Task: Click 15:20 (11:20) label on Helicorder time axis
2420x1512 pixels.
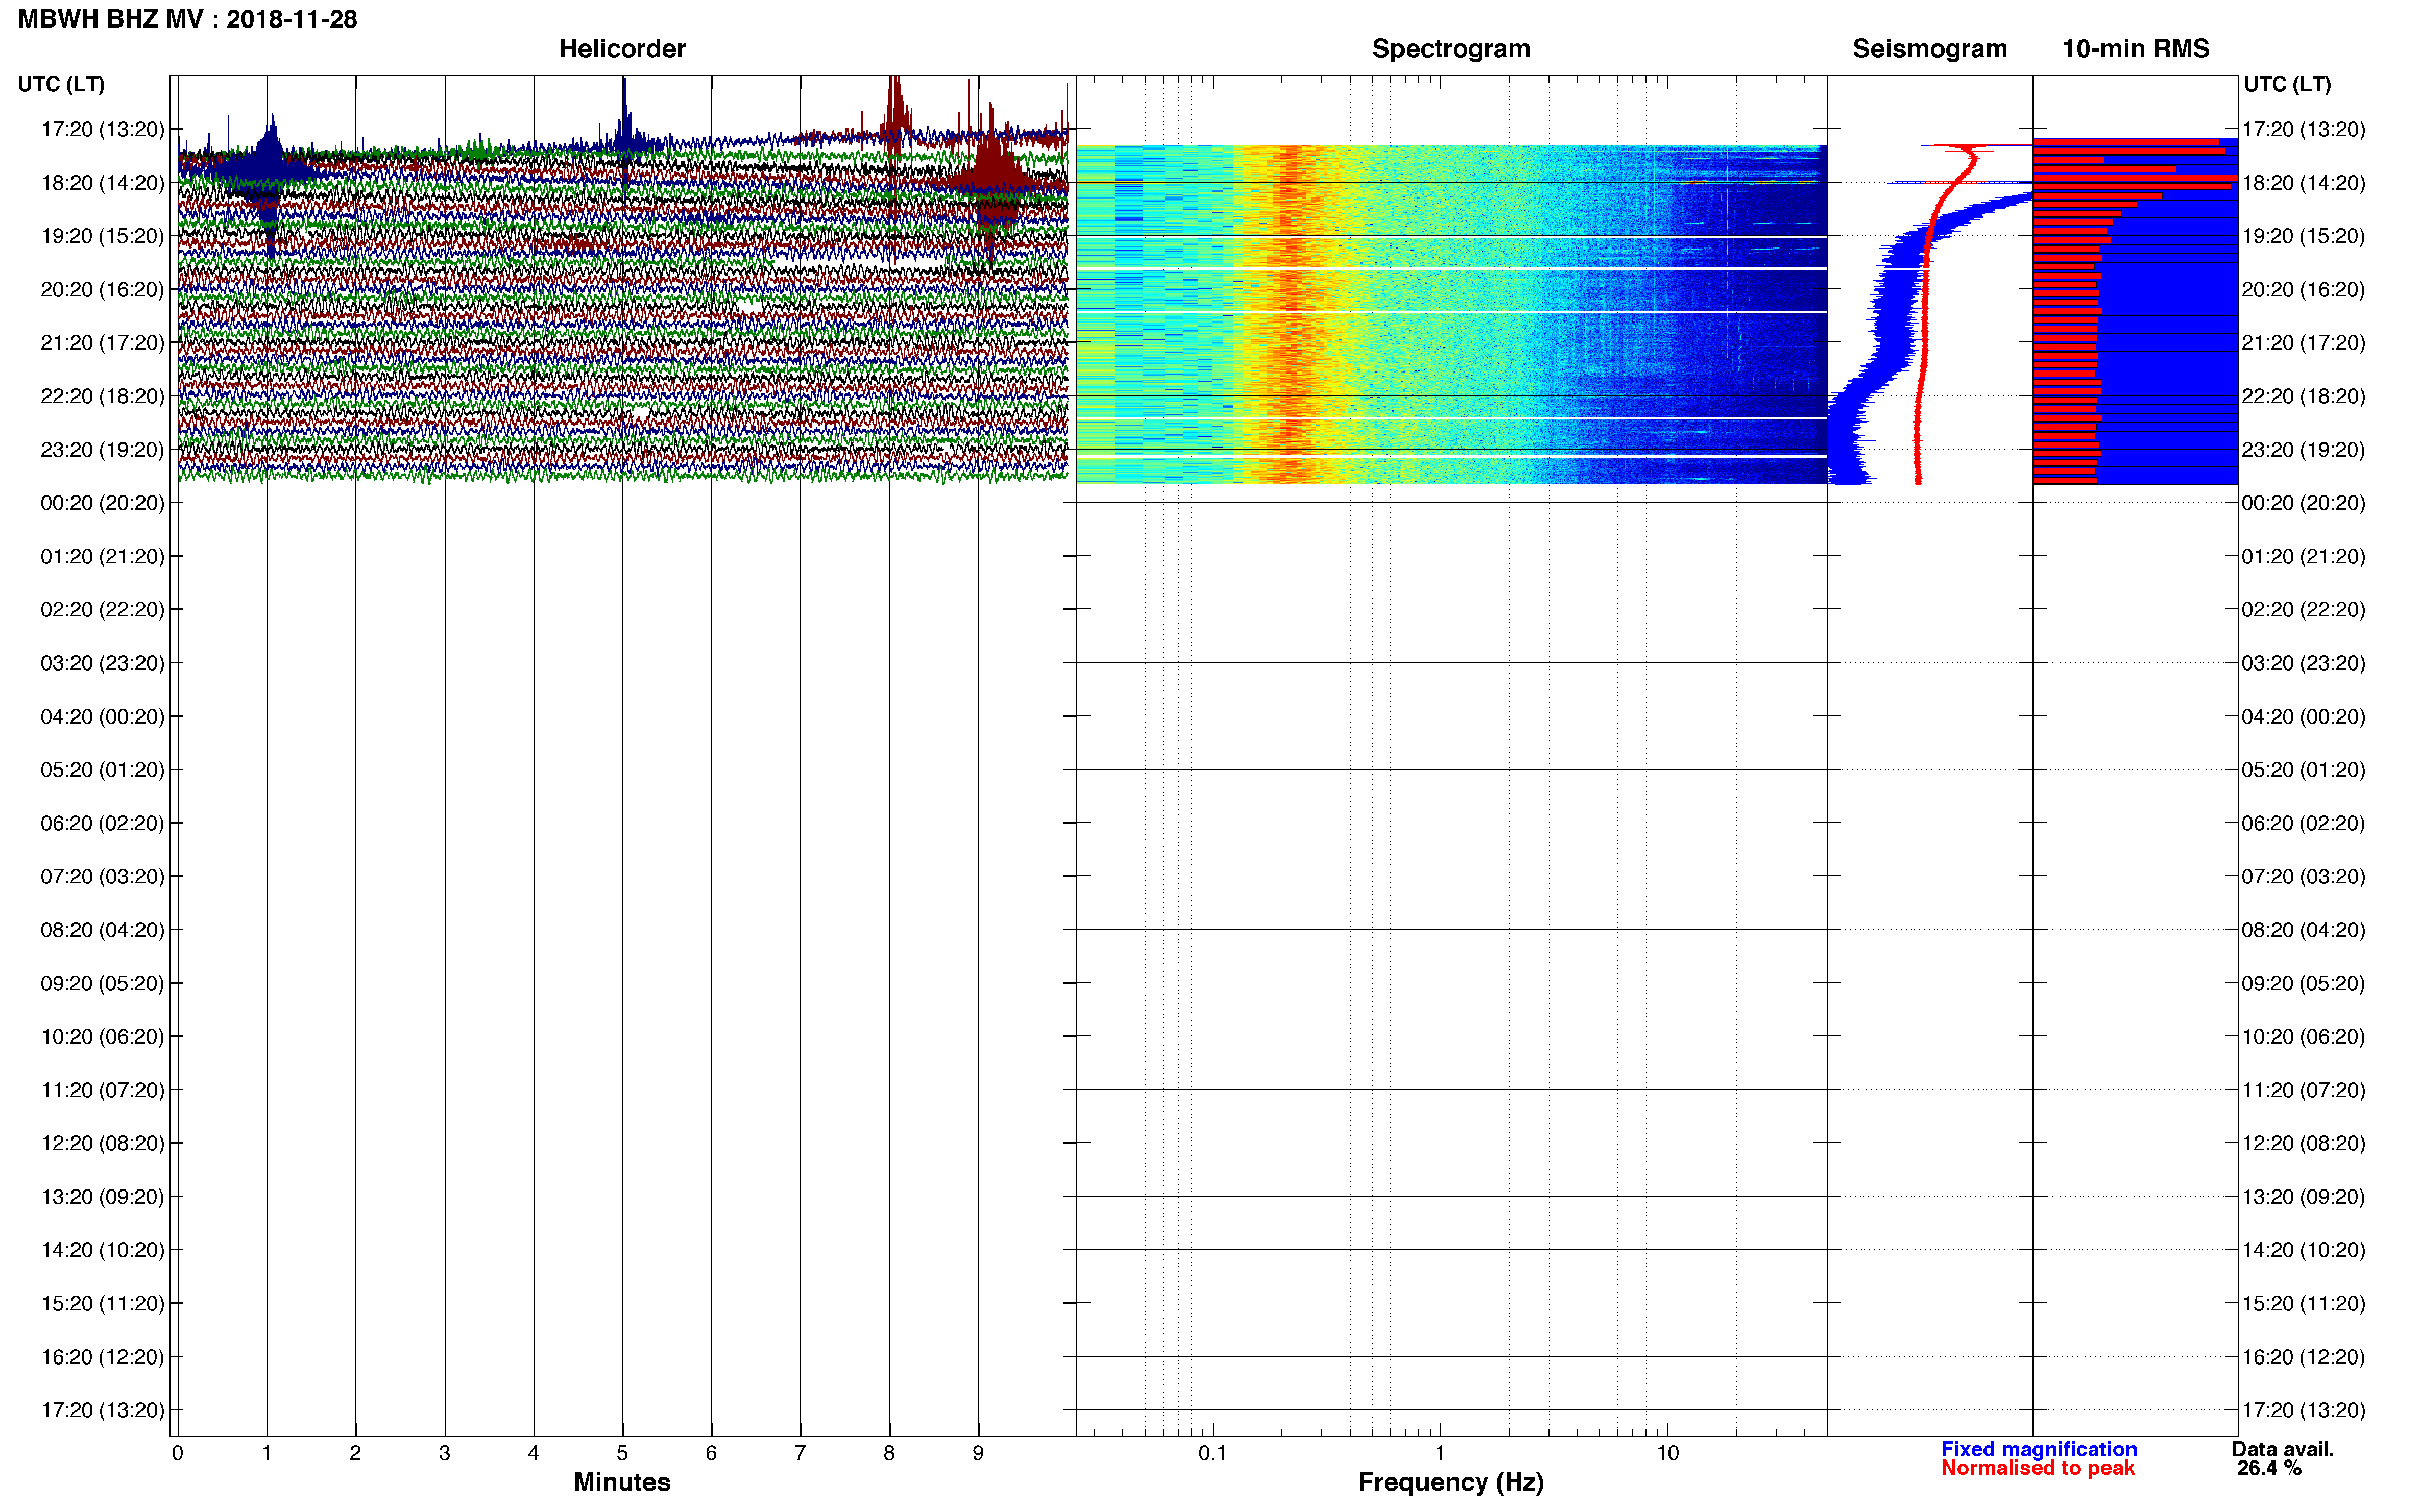Action: (x=102, y=1303)
